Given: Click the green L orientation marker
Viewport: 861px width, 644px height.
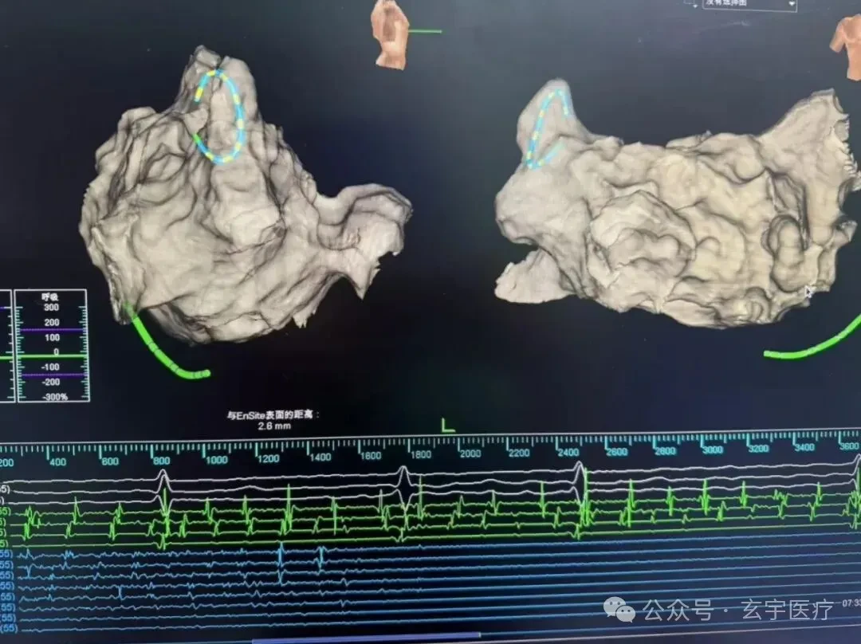Looking at the screenshot, I should pos(448,425).
